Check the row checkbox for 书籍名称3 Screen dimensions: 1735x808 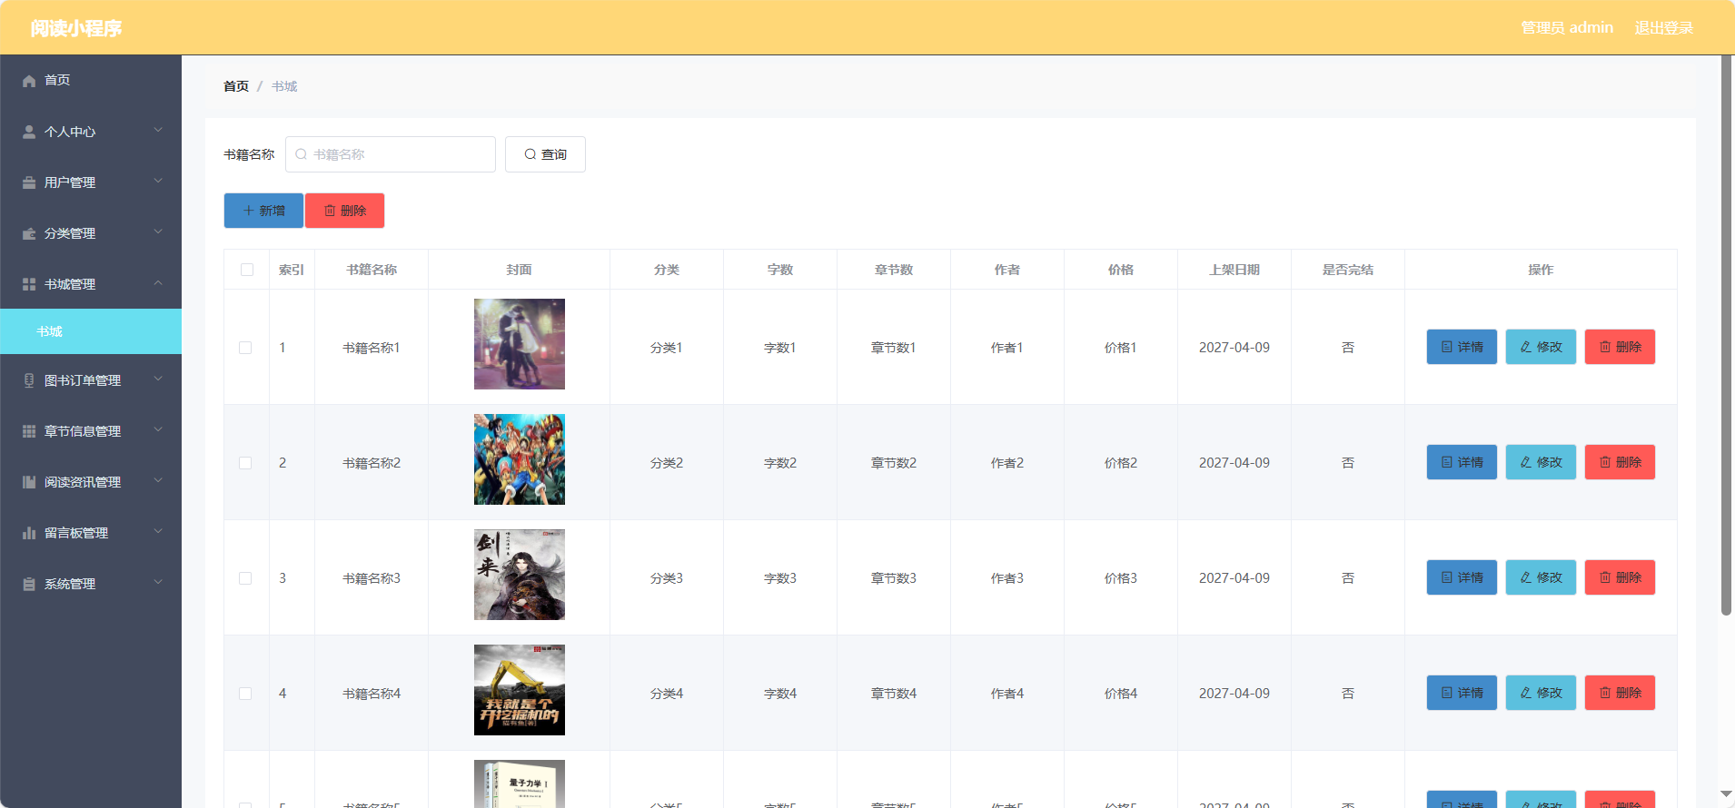[x=245, y=578]
